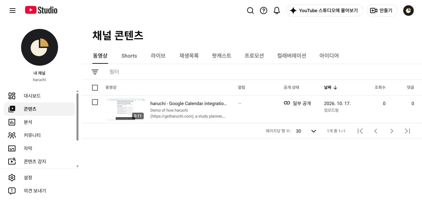
Task: Open the account avatar in header
Action: 408,11
